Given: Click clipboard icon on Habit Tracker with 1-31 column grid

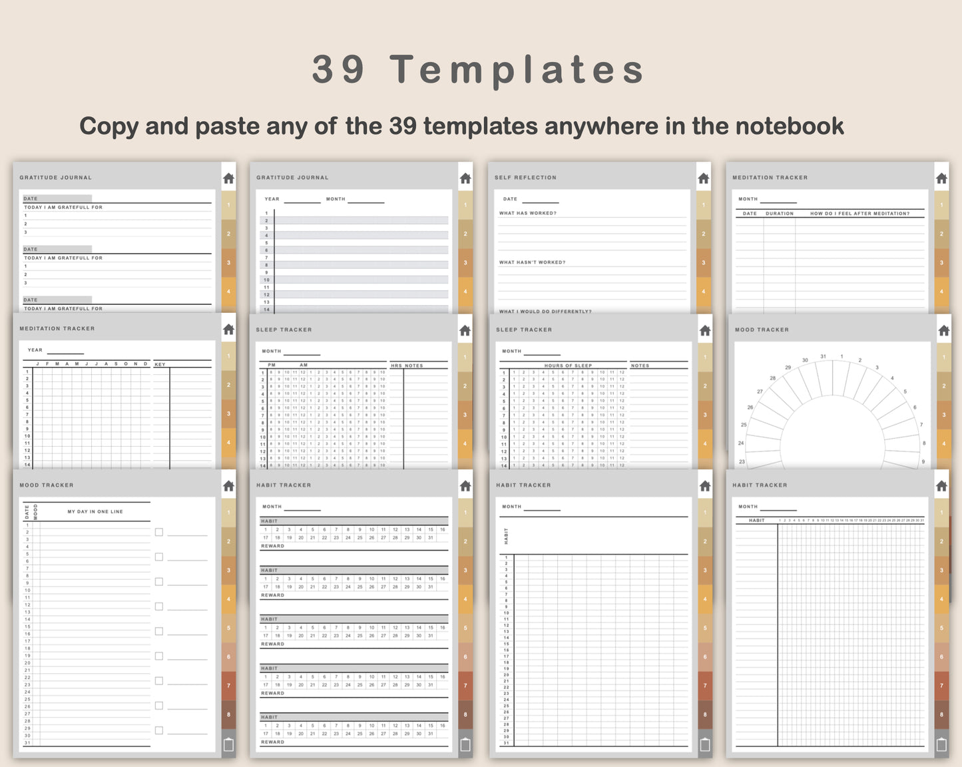Looking at the screenshot, I should 941,744.
